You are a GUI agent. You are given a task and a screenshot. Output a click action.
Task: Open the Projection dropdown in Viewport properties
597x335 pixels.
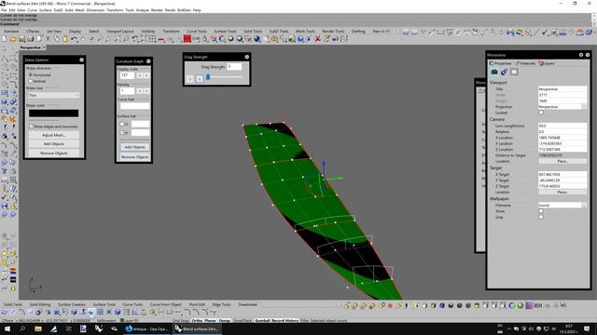point(562,107)
